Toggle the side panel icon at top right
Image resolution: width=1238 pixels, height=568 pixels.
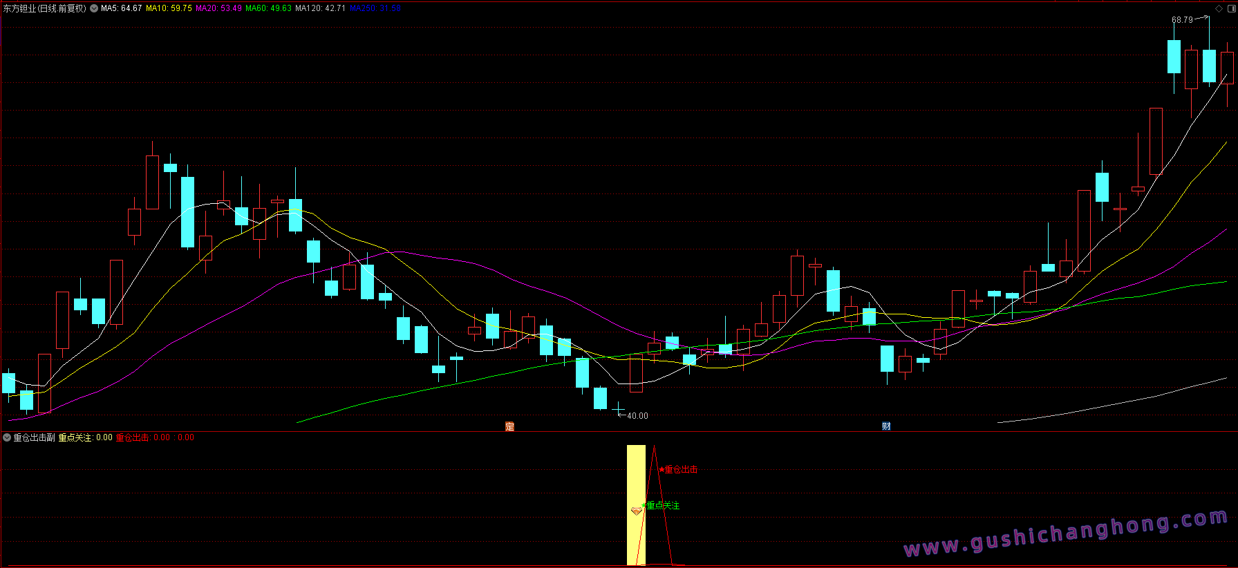1230,8
